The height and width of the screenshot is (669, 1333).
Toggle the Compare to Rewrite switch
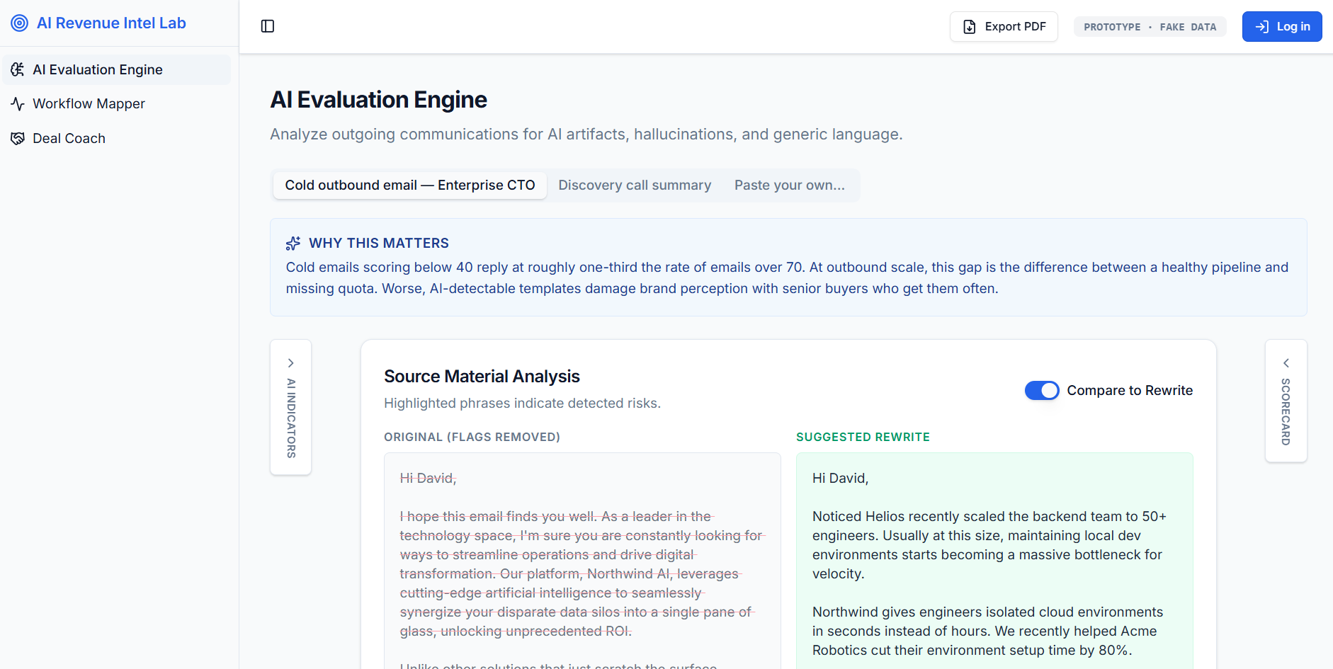[1042, 391]
